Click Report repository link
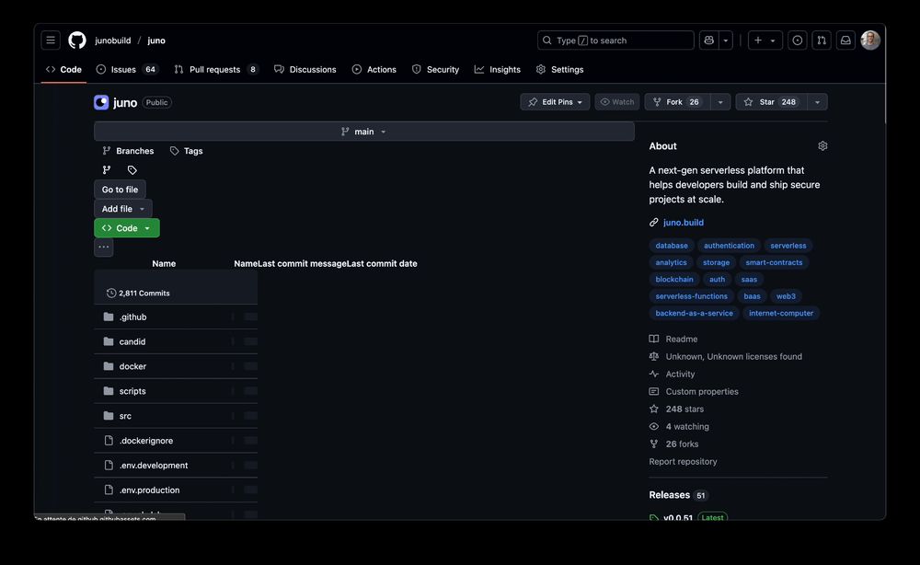 (x=683, y=462)
